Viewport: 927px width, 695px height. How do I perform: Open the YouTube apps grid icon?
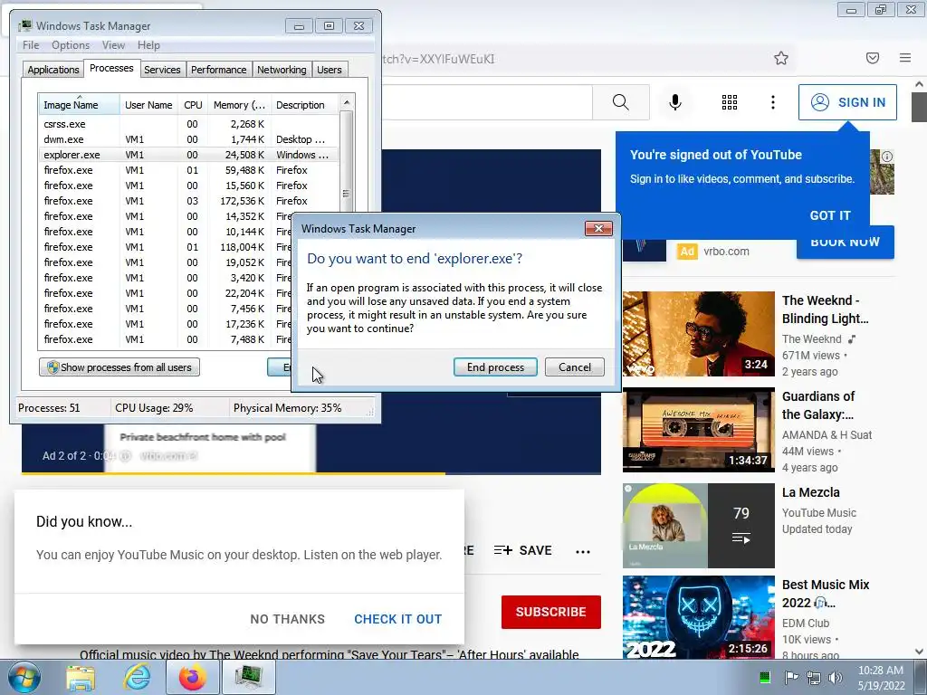pyautogui.click(x=730, y=102)
